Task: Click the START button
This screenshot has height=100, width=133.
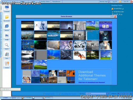Action: (6, 98)
